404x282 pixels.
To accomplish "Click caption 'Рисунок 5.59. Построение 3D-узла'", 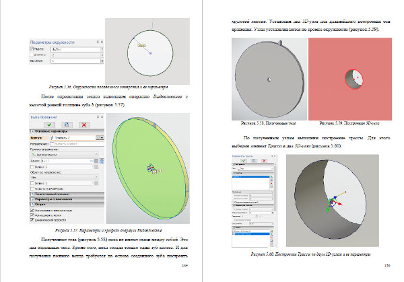I will [349, 123].
